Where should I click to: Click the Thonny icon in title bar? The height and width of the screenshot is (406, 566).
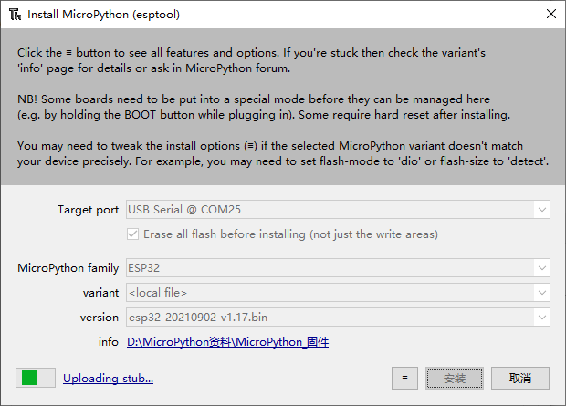pyautogui.click(x=15, y=15)
